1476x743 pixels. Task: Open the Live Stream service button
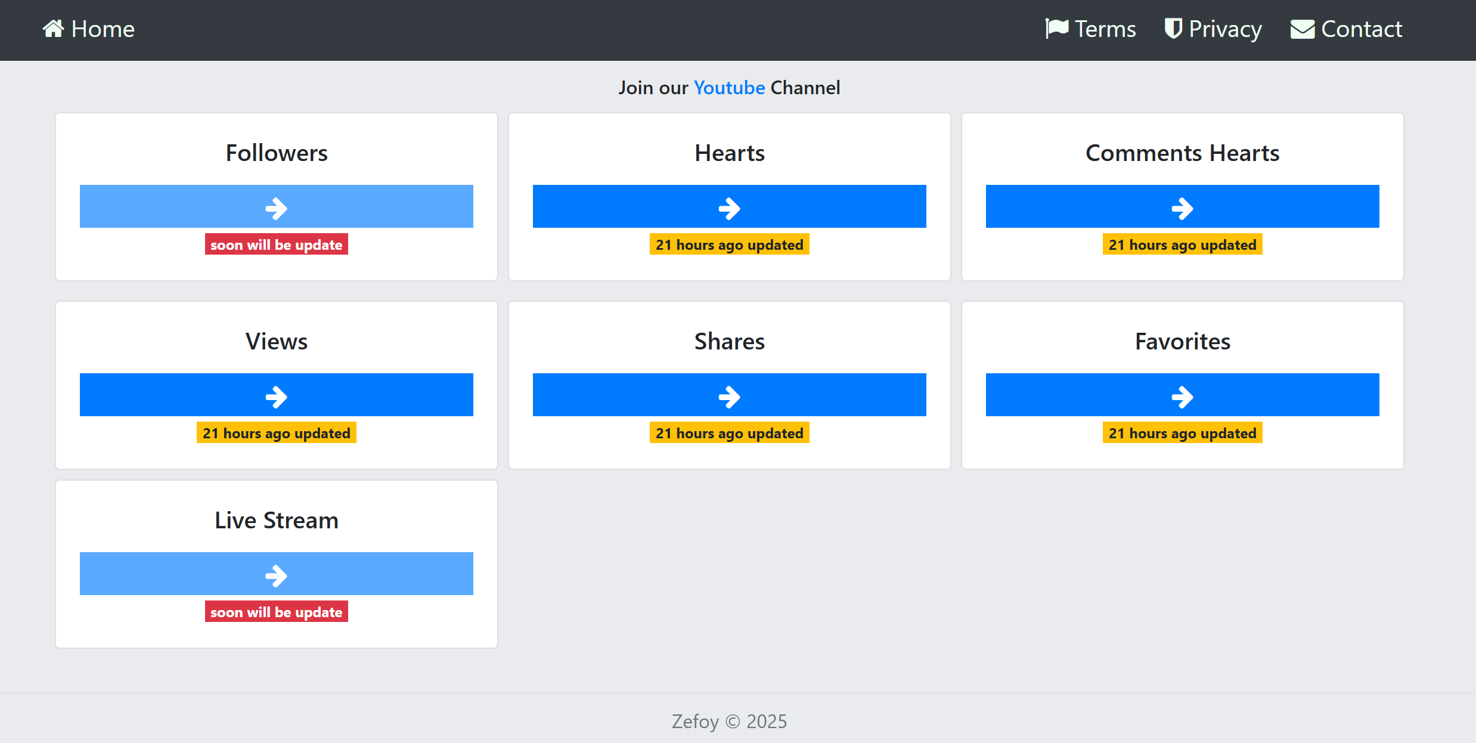tap(277, 574)
